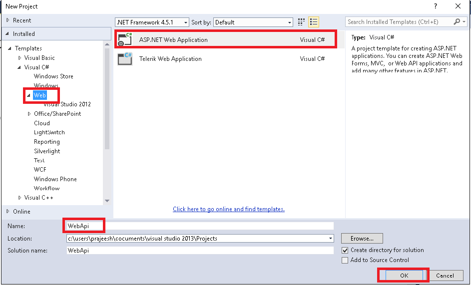Switch to medium icons list view
Screen dimensions: 471x285
(314, 22)
